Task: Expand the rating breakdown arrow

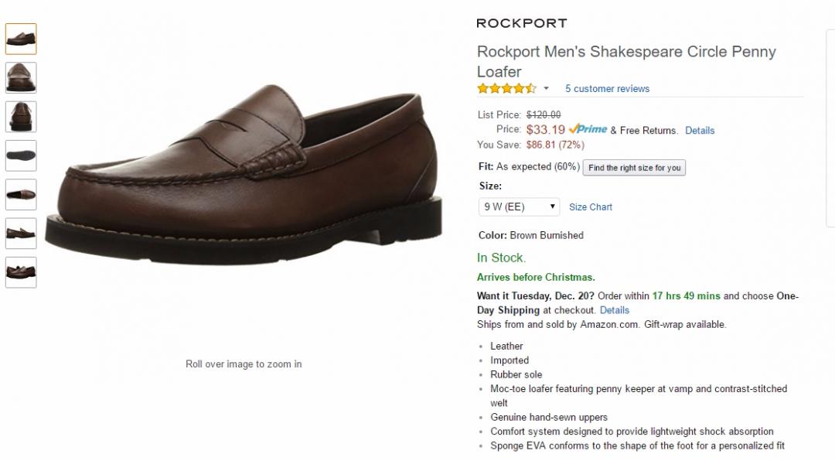Action: [x=546, y=88]
